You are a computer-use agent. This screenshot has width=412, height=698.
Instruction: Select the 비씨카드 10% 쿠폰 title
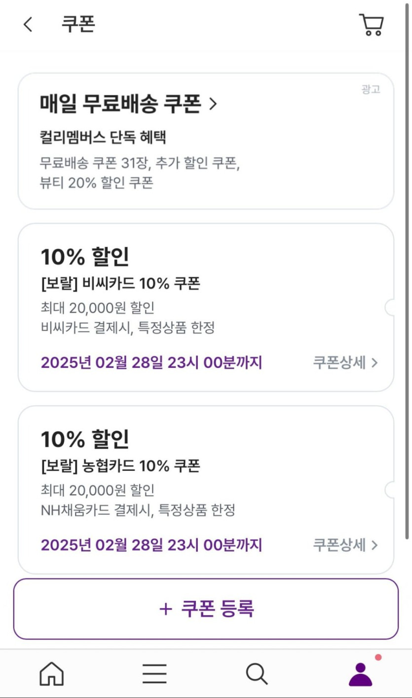(x=120, y=284)
